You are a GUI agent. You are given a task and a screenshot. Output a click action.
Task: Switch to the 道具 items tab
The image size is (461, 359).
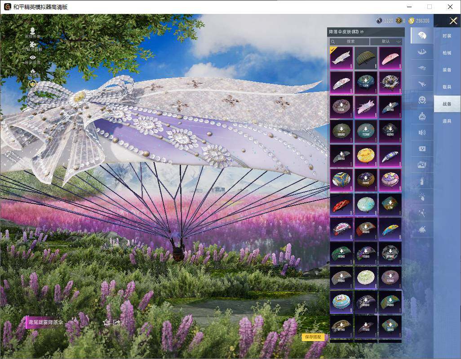(447, 121)
